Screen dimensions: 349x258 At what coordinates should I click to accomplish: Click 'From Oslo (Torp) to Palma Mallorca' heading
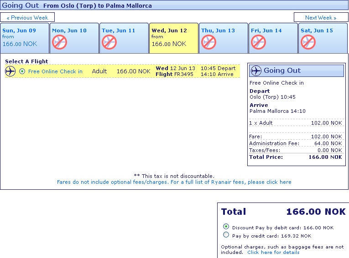(x=98, y=5)
